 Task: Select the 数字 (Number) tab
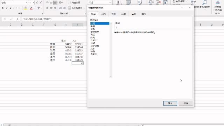pos(93,14)
